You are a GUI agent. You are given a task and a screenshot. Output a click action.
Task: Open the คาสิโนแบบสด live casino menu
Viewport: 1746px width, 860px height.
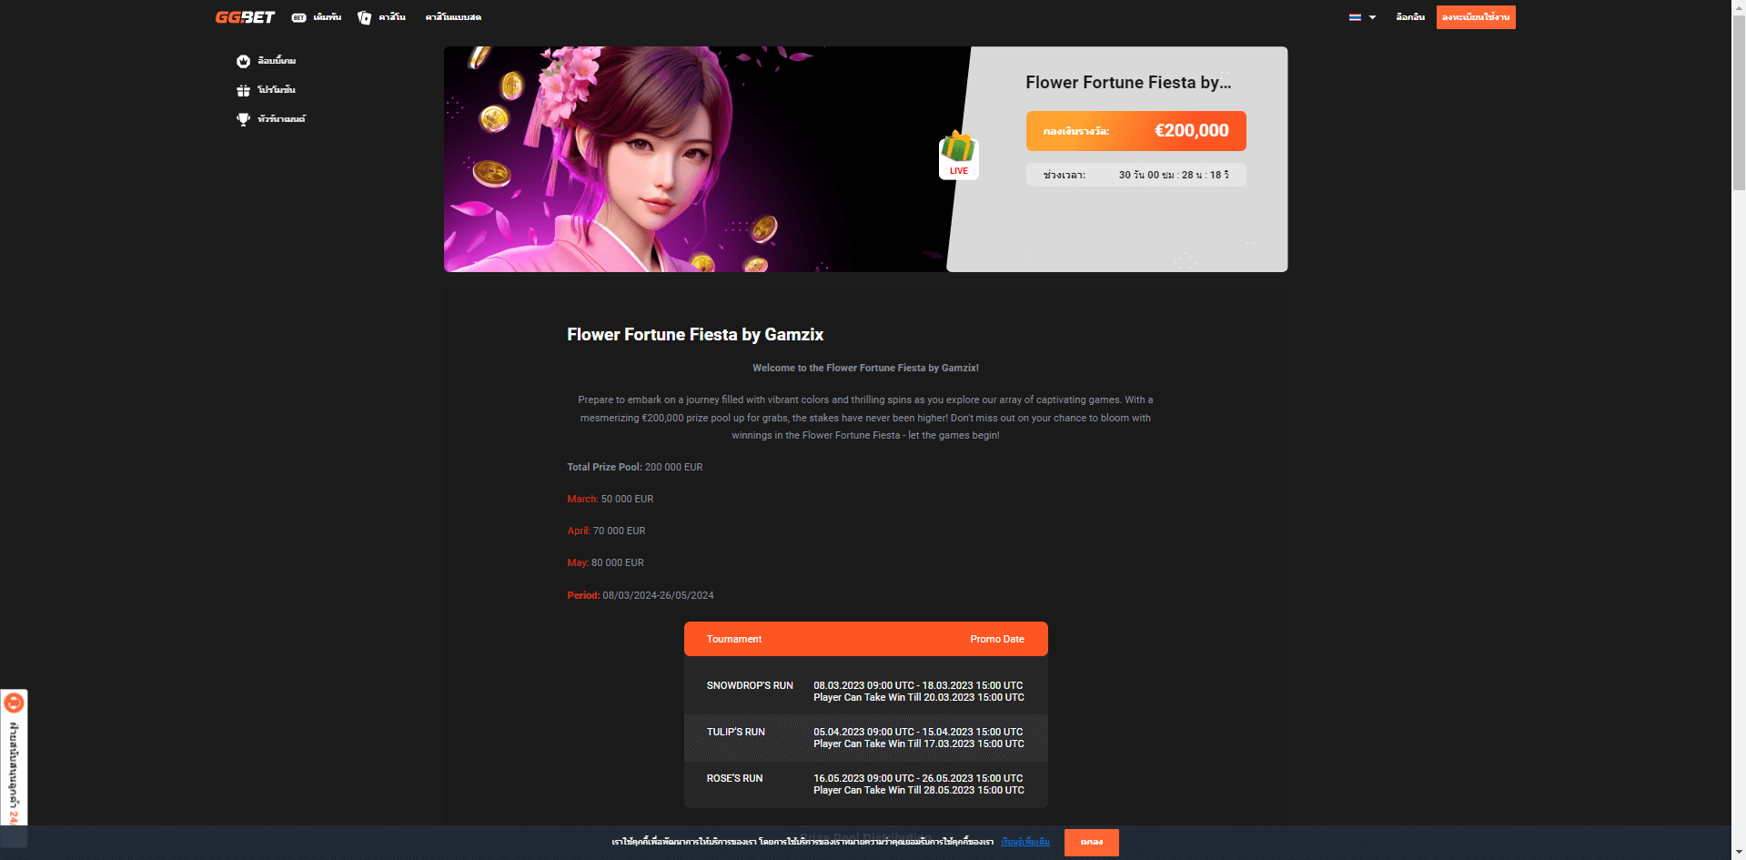coord(453,17)
